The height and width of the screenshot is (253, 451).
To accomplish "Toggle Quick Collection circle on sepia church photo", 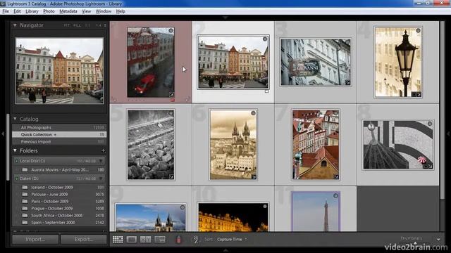I will [253, 113].
